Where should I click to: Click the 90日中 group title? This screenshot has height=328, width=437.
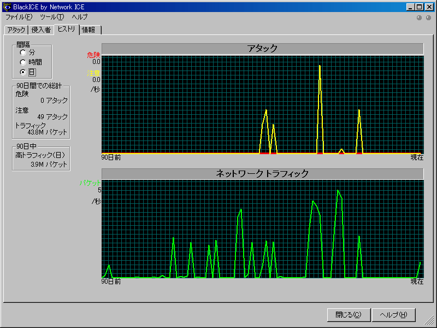(x=26, y=147)
